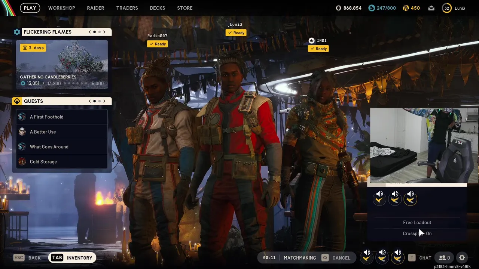Open the Cold Storage quest
The image size is (479, 269).
[62, 161]
